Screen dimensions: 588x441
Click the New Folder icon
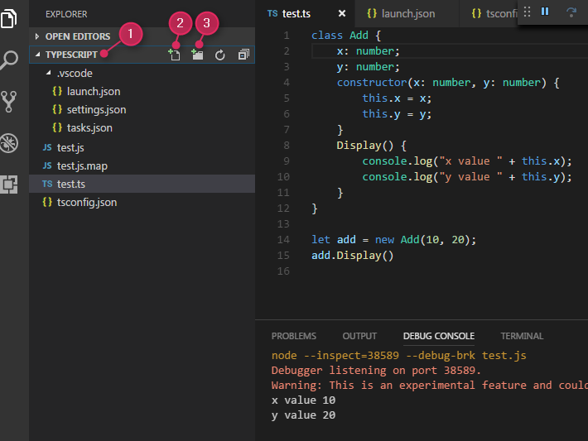197,55
